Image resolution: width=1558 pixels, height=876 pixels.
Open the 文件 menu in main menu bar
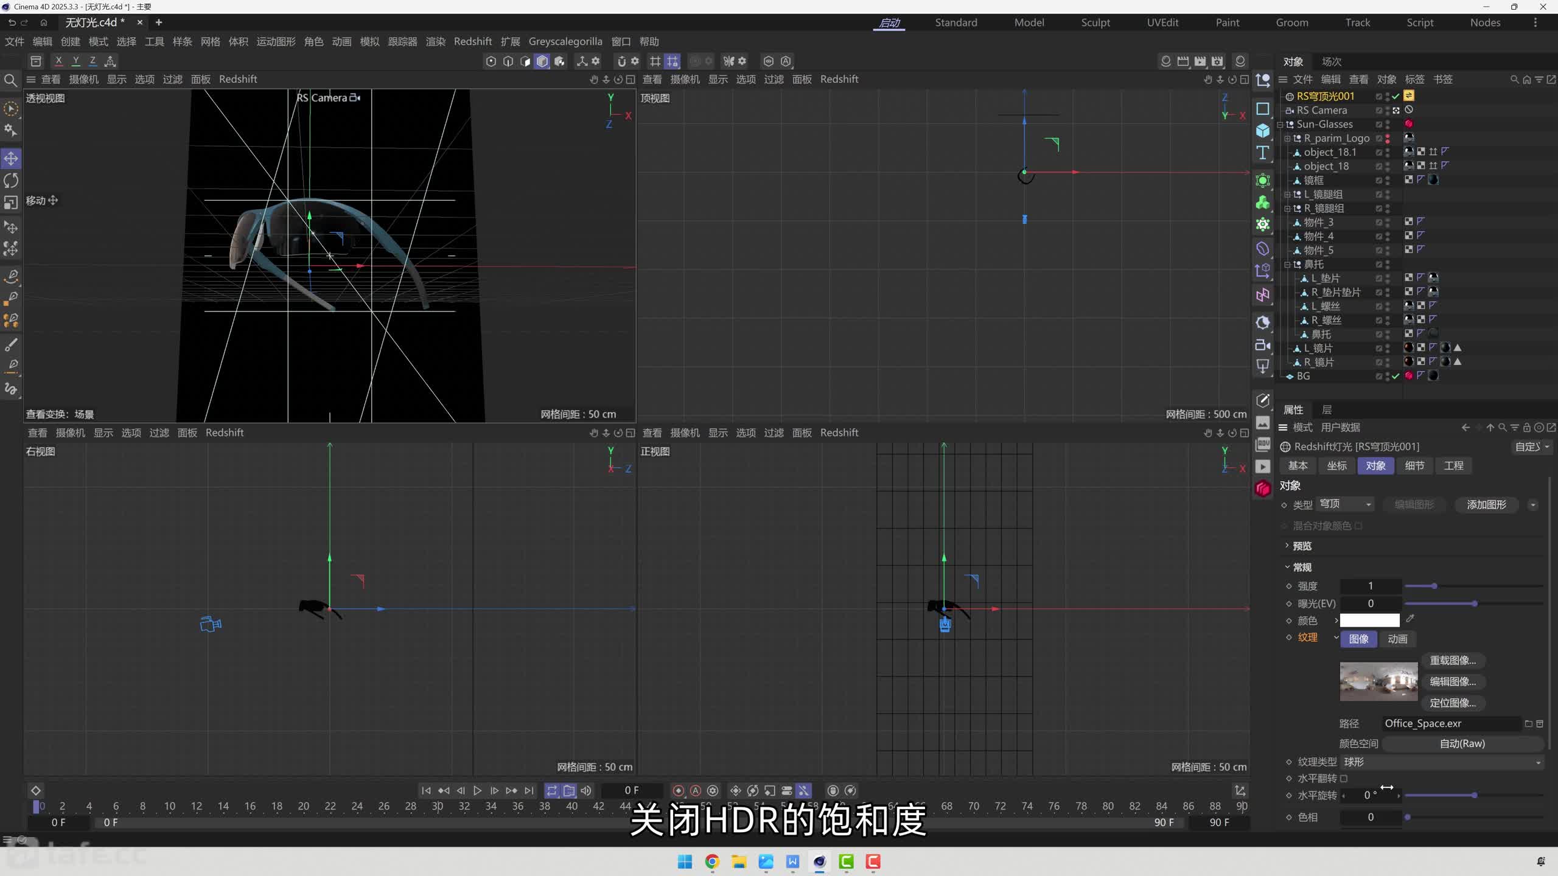pyautogui.click(x=15, y=41)
